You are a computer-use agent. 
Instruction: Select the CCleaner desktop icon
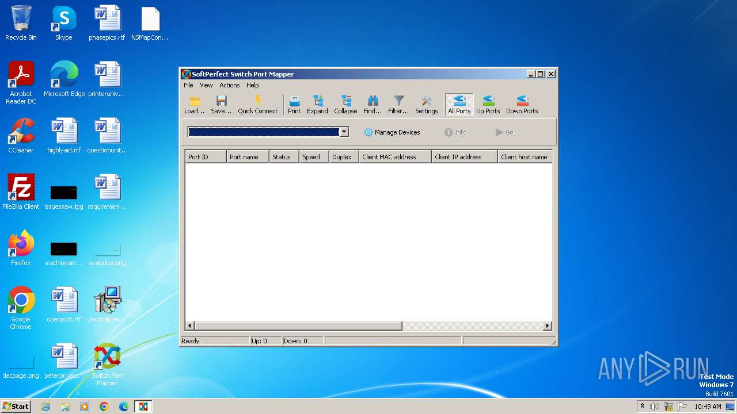click(21, 136)
